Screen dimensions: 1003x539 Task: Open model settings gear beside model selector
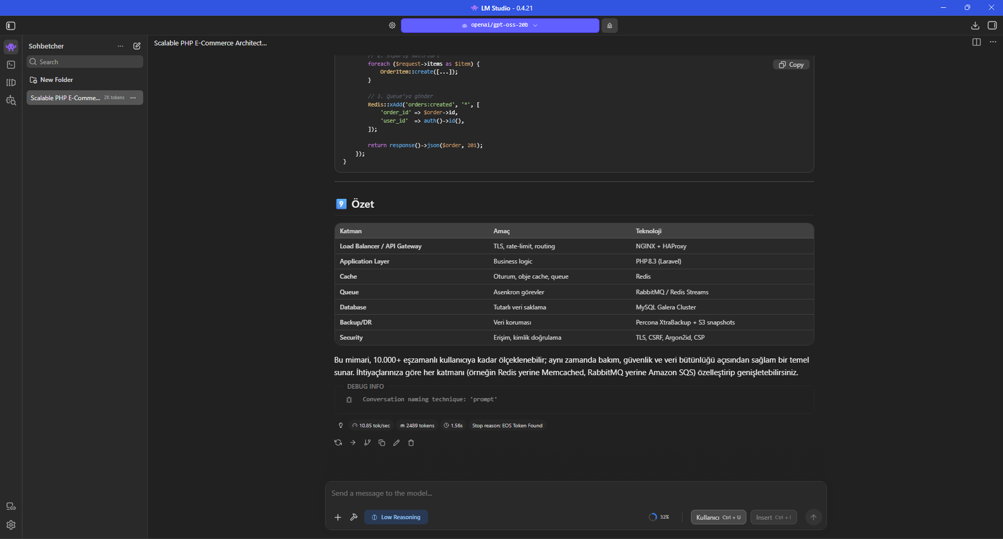392,26
